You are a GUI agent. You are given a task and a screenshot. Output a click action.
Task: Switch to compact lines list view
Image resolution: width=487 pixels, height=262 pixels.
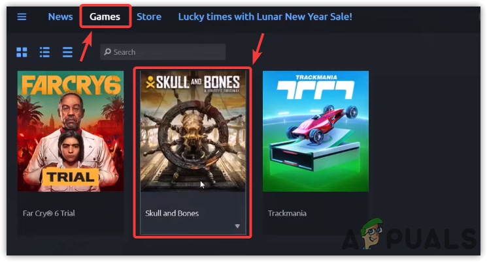click(67, 52)
